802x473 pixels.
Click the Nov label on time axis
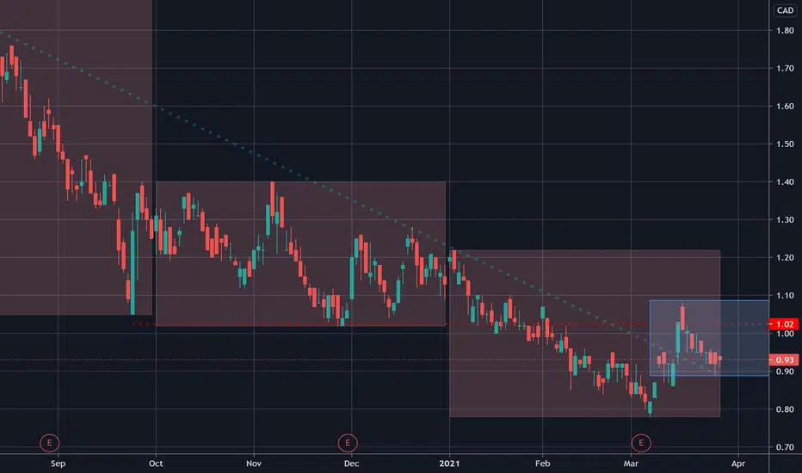[254, 464]
